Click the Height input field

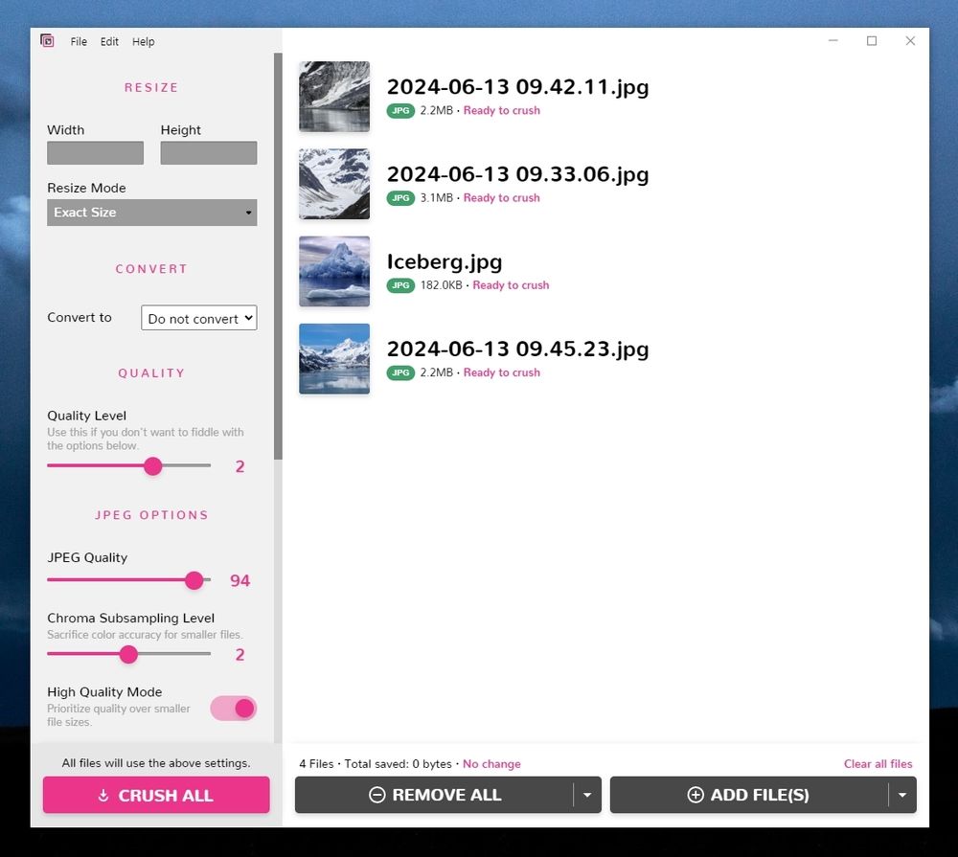(x=209, y=152)
